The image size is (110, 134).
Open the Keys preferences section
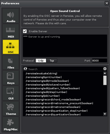[11, 78]
